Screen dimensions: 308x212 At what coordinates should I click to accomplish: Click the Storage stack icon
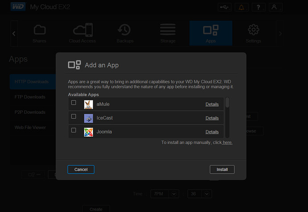point(168,29)
